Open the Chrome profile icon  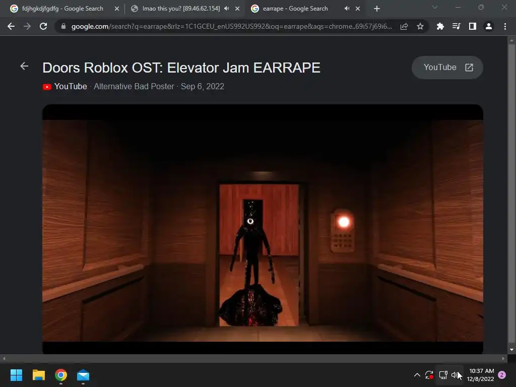(x=489, y=26)
